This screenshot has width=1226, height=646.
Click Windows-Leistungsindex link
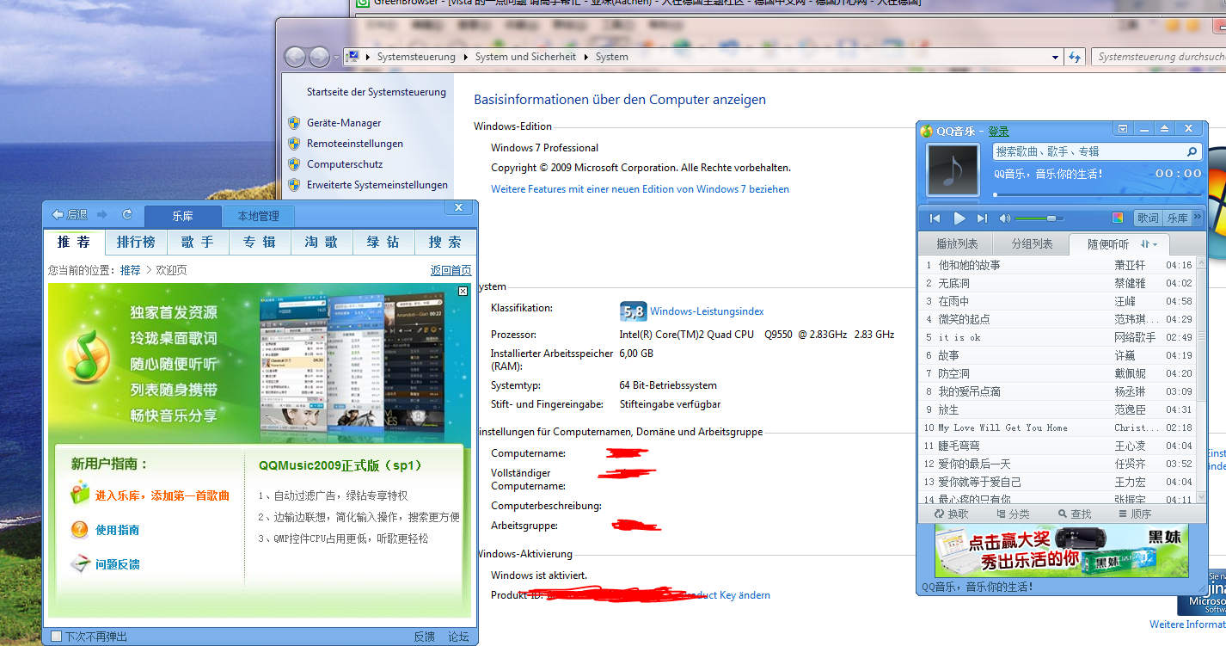707,311
